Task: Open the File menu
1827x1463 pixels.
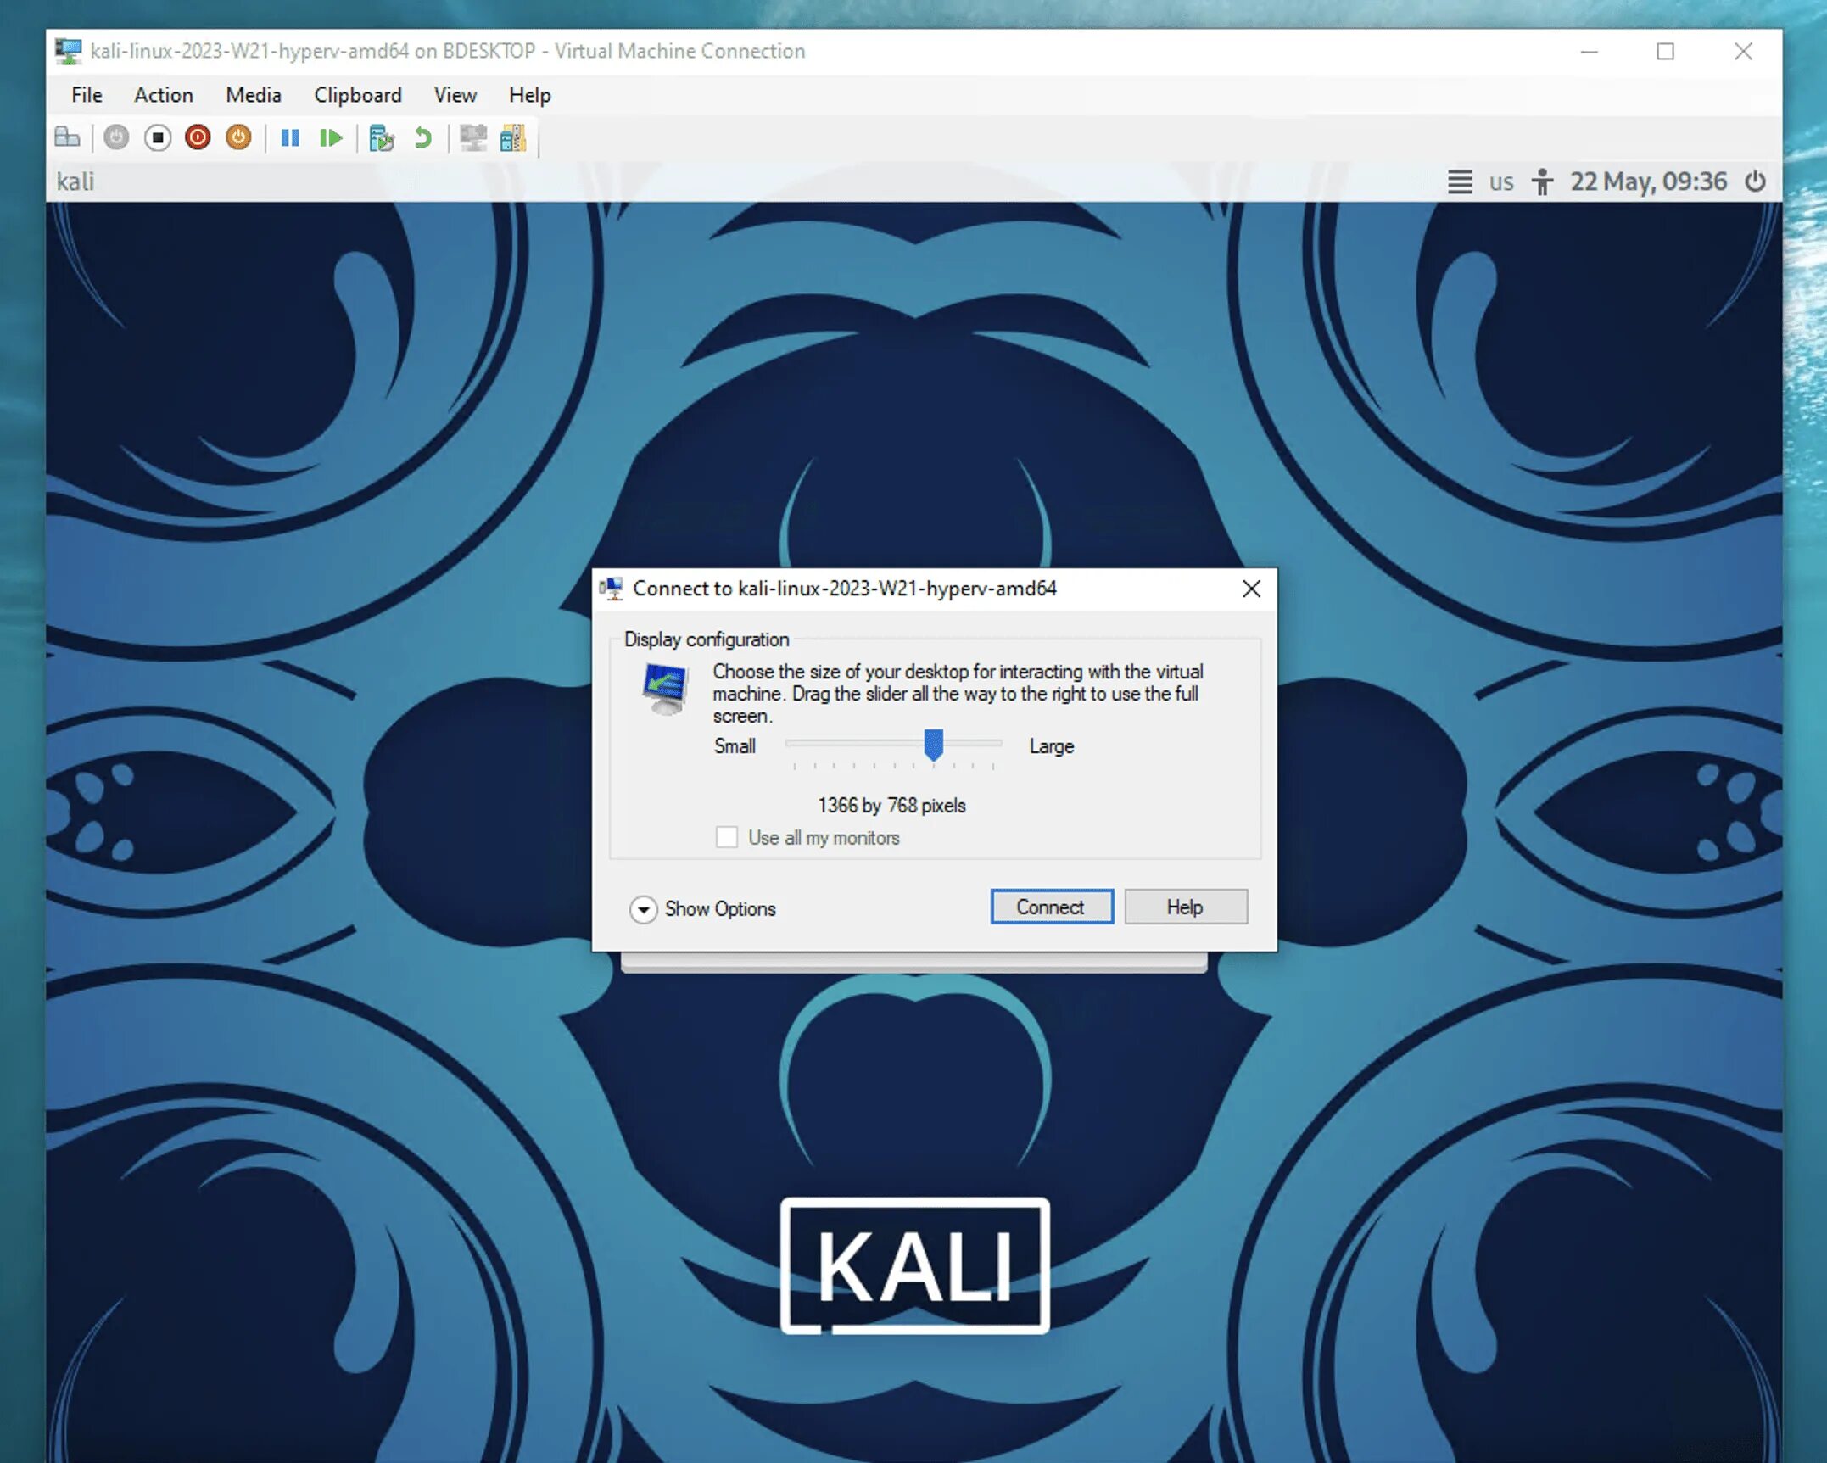Action: point(87,95)
